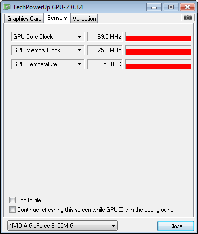Screen dimensions: 198x234
Task: Select the Sensors tab
Action: coord(57,18)
